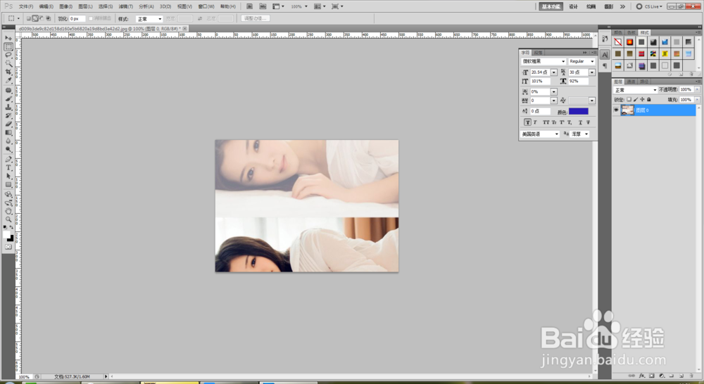The image size is (704, 384).
Task: Select the Crop tool
Action: coord(8,72)
